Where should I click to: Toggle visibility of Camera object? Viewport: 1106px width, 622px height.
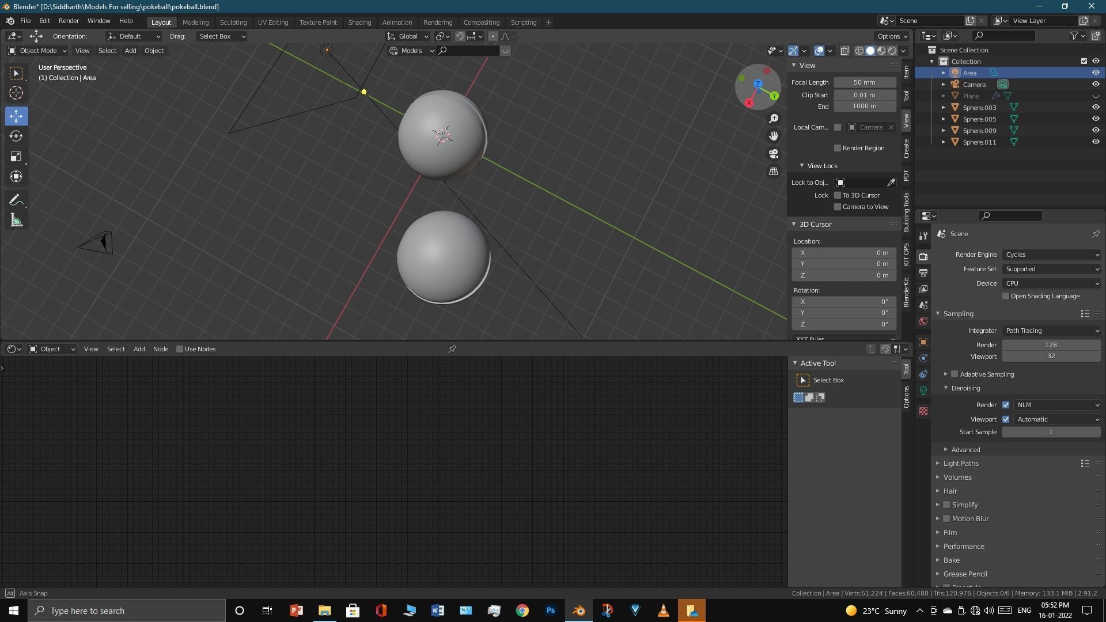1096,84
